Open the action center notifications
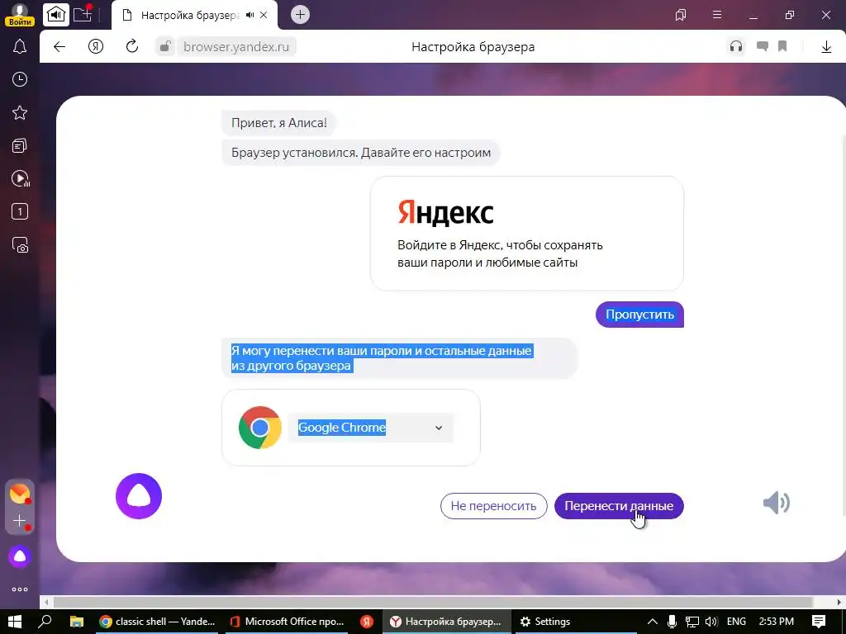The image size is (846, 634). (819, 622)
